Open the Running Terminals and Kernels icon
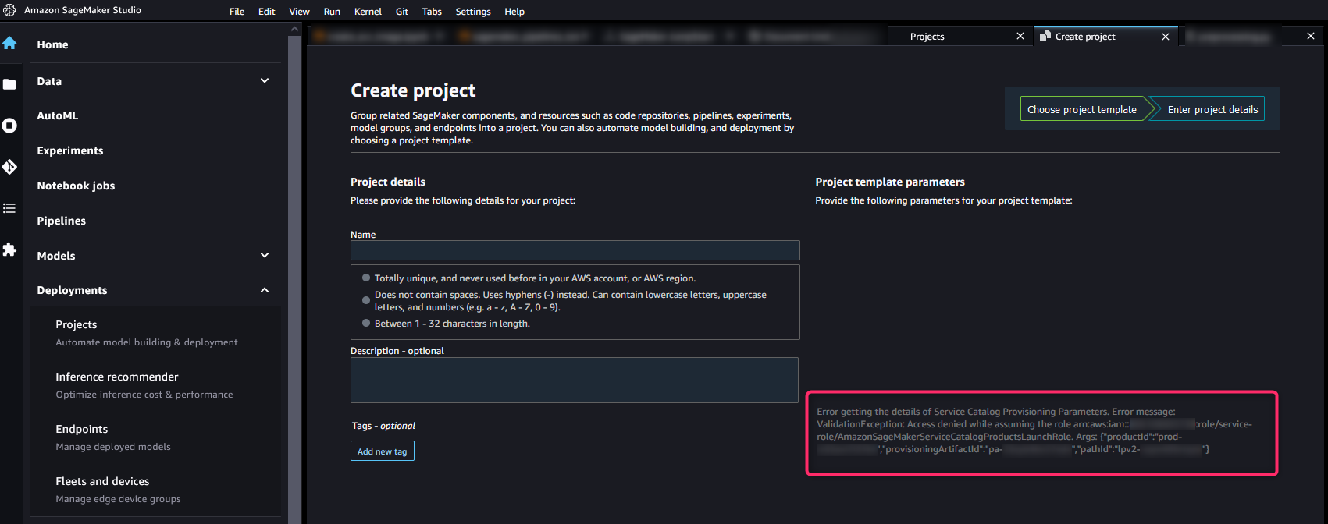Screen dimensions: 1328x524 click(x=9, y=126)
